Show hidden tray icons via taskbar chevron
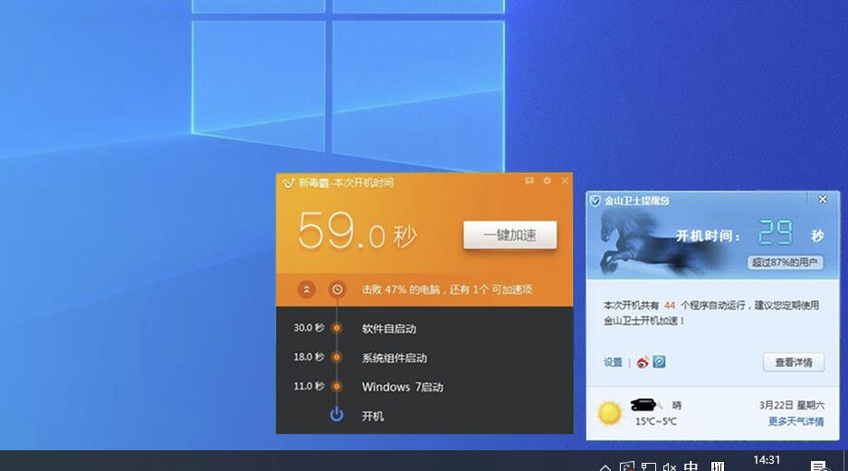This screenshot has height=471, width=848. (605, 467)
